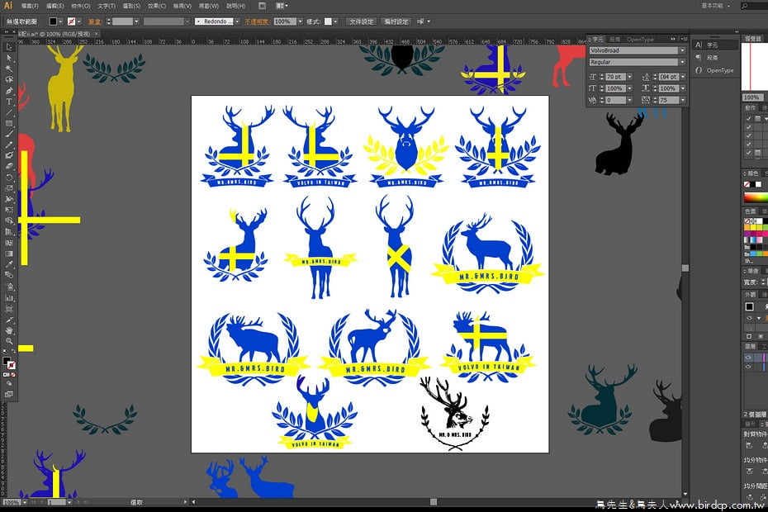
Task: Select the Type tool
Action: click(9, 102)
